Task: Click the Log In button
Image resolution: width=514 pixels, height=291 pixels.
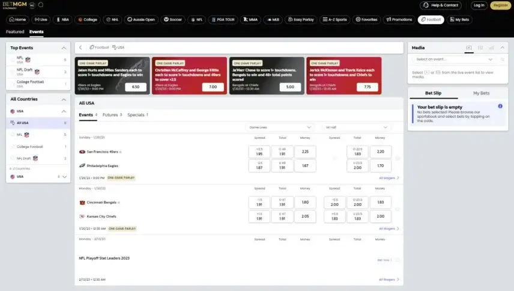Action: coord(479,5)
